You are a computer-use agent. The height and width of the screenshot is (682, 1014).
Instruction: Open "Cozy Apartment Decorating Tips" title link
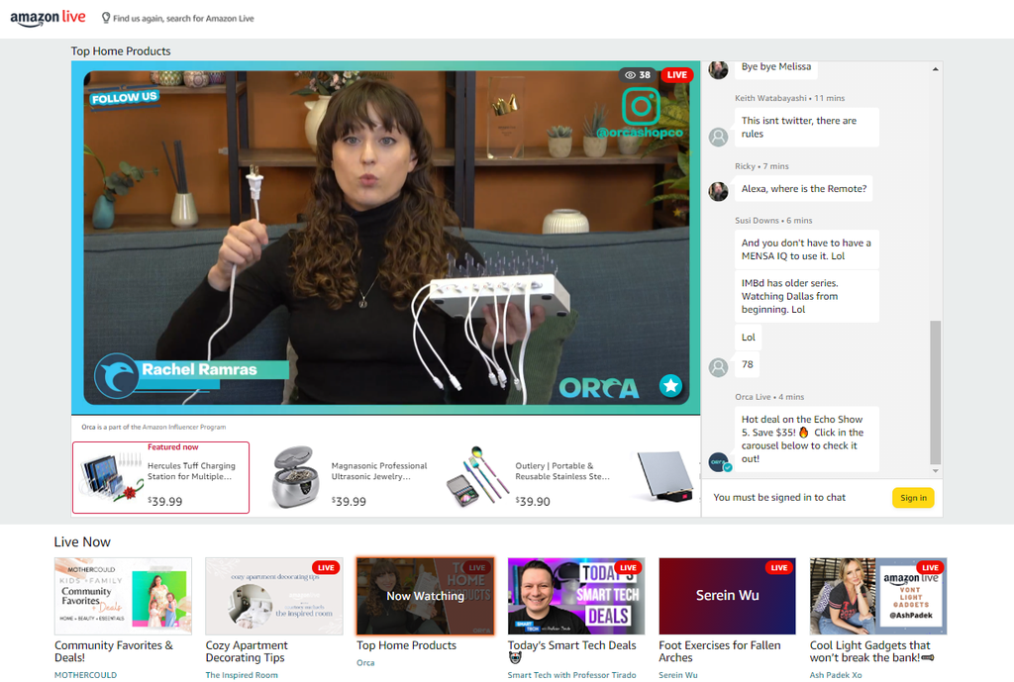[x=247, y=651]
